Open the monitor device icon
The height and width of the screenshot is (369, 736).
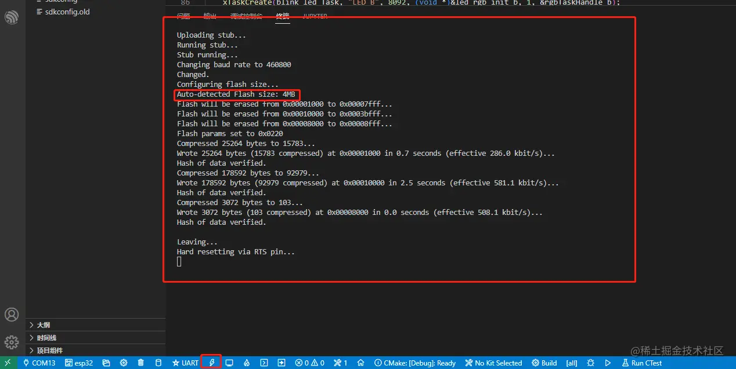pyautogui.click(x=229, y=363)
